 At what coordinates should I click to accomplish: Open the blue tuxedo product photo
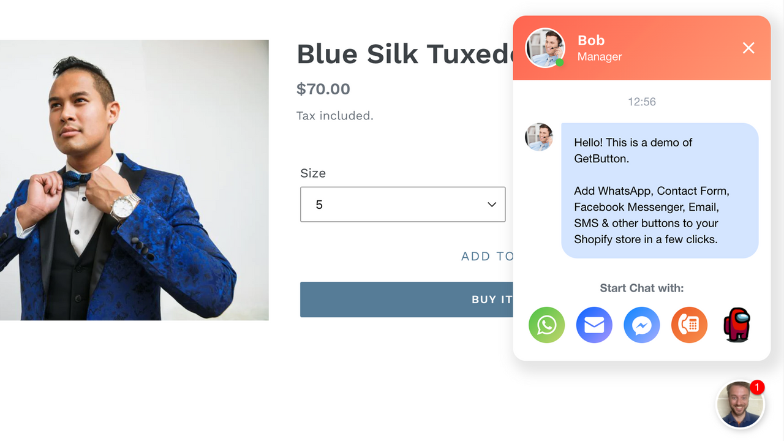[x=134, y=180]
